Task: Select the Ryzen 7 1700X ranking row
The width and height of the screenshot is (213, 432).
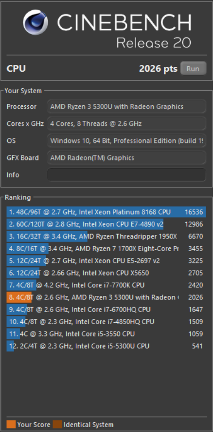Action: pyautogui.click(x=106, y=249)
